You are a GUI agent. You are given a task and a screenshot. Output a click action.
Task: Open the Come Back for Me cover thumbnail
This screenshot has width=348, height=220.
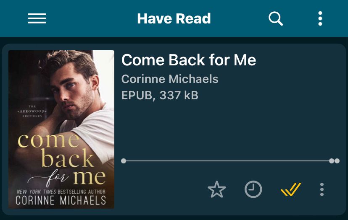point(61,129)
